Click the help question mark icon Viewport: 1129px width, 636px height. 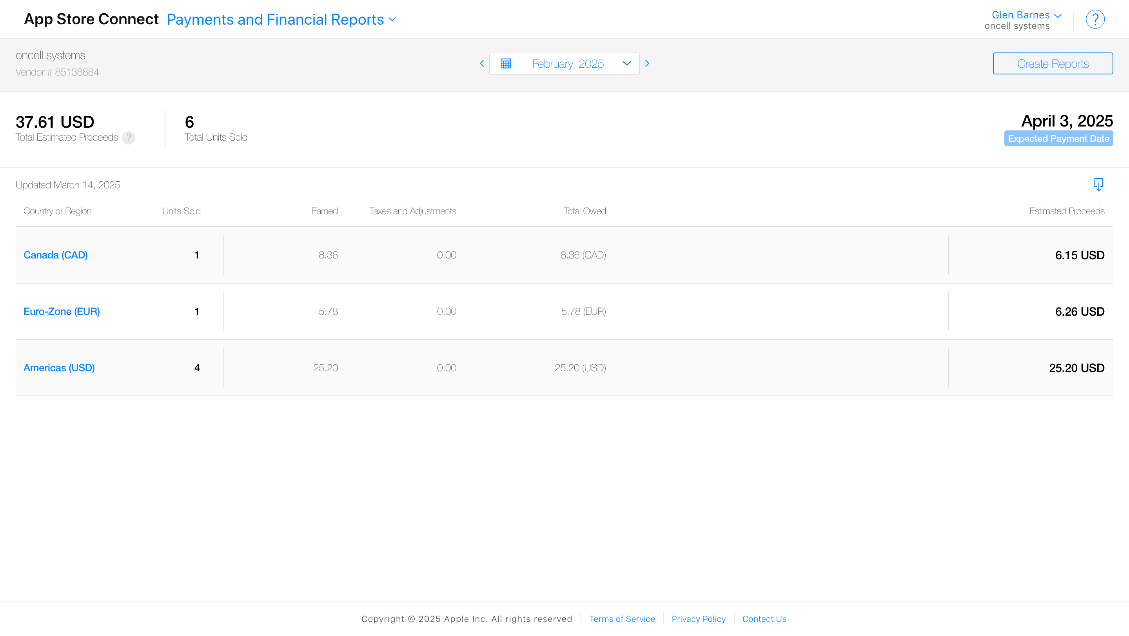(1095, 20)
